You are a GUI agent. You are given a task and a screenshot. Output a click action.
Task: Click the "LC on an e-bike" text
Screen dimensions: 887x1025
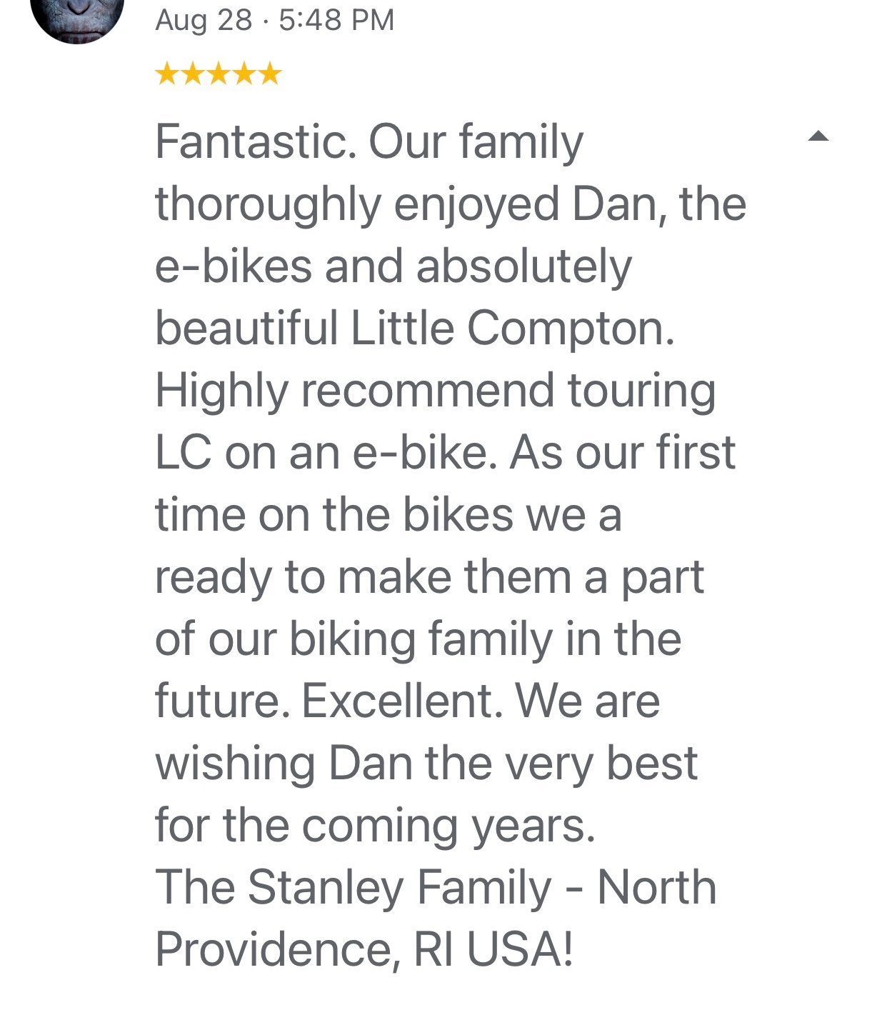(325, 453)
